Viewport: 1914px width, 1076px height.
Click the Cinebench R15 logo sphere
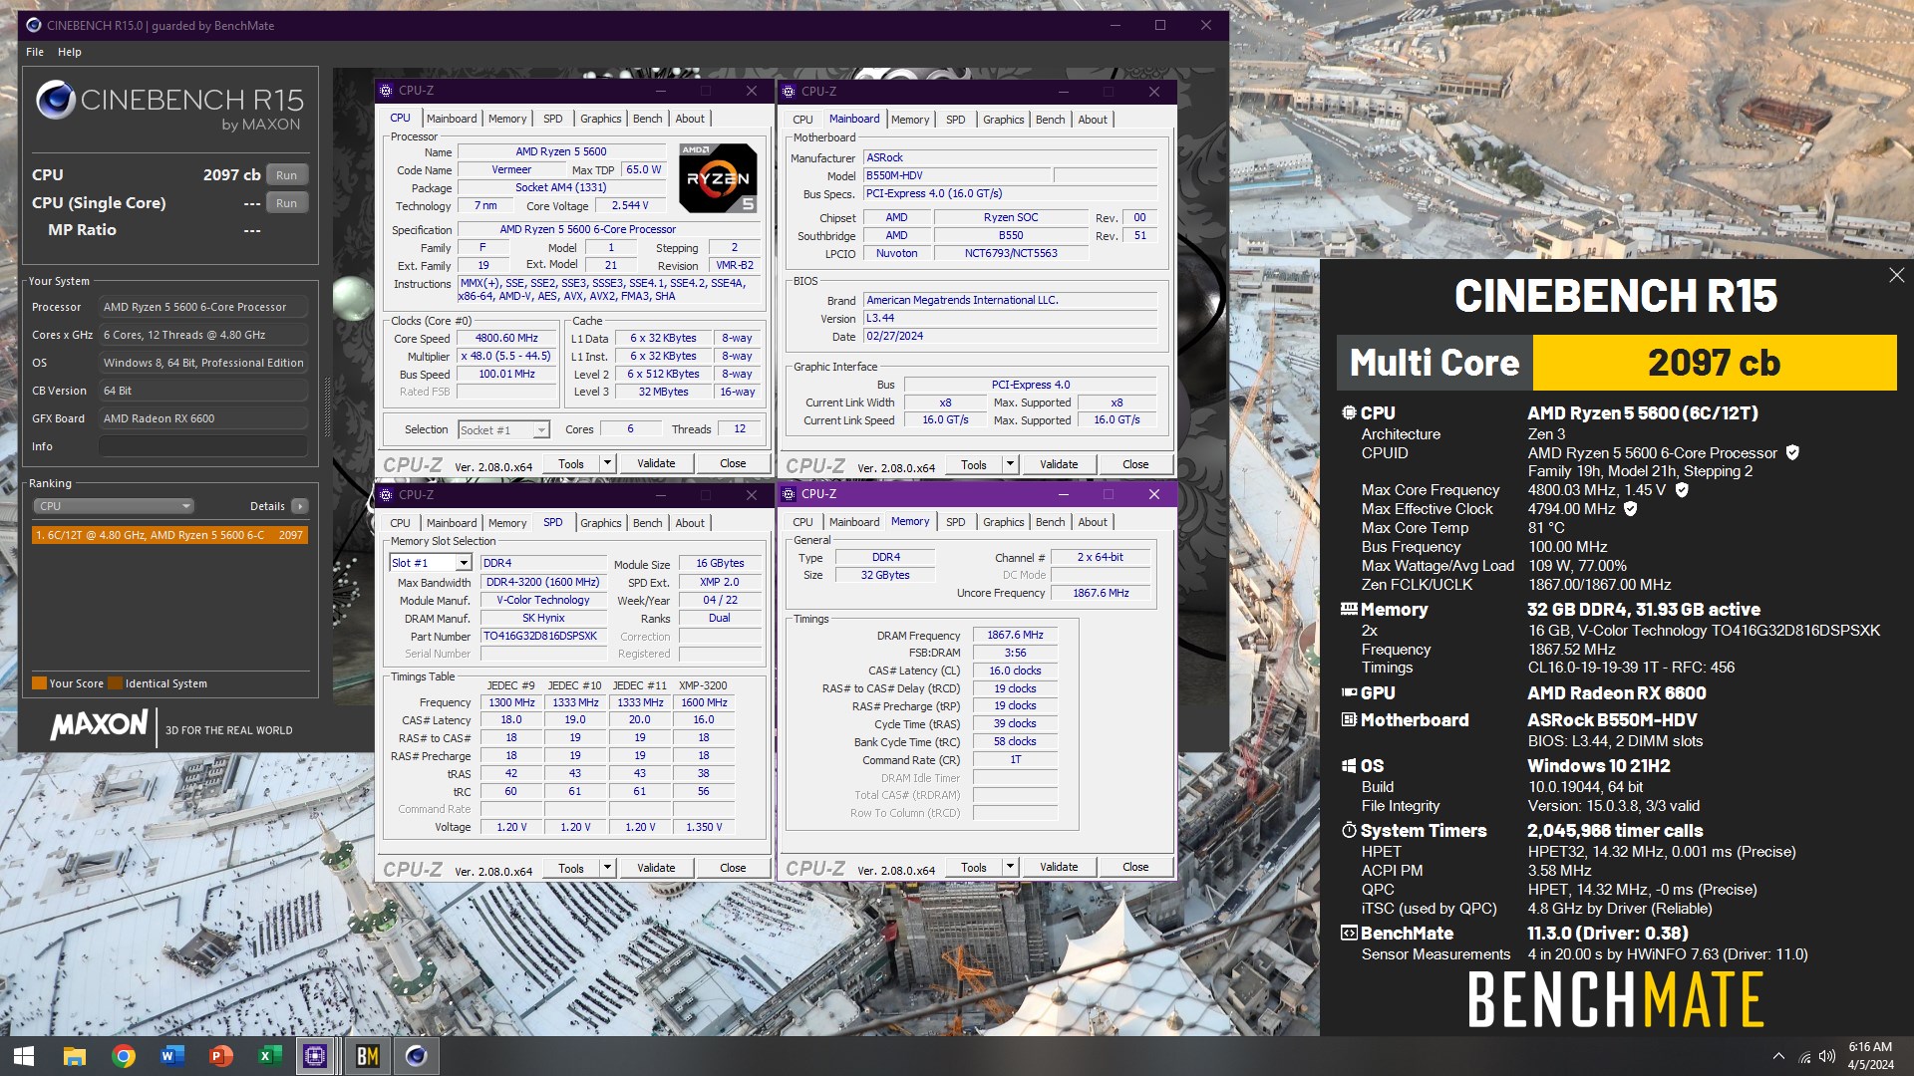click(x=55, y=102)
